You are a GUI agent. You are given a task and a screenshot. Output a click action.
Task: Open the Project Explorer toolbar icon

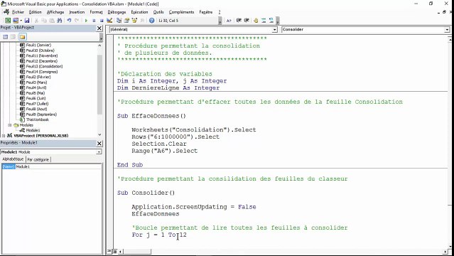pyautogui.click(x=119, y=21)
